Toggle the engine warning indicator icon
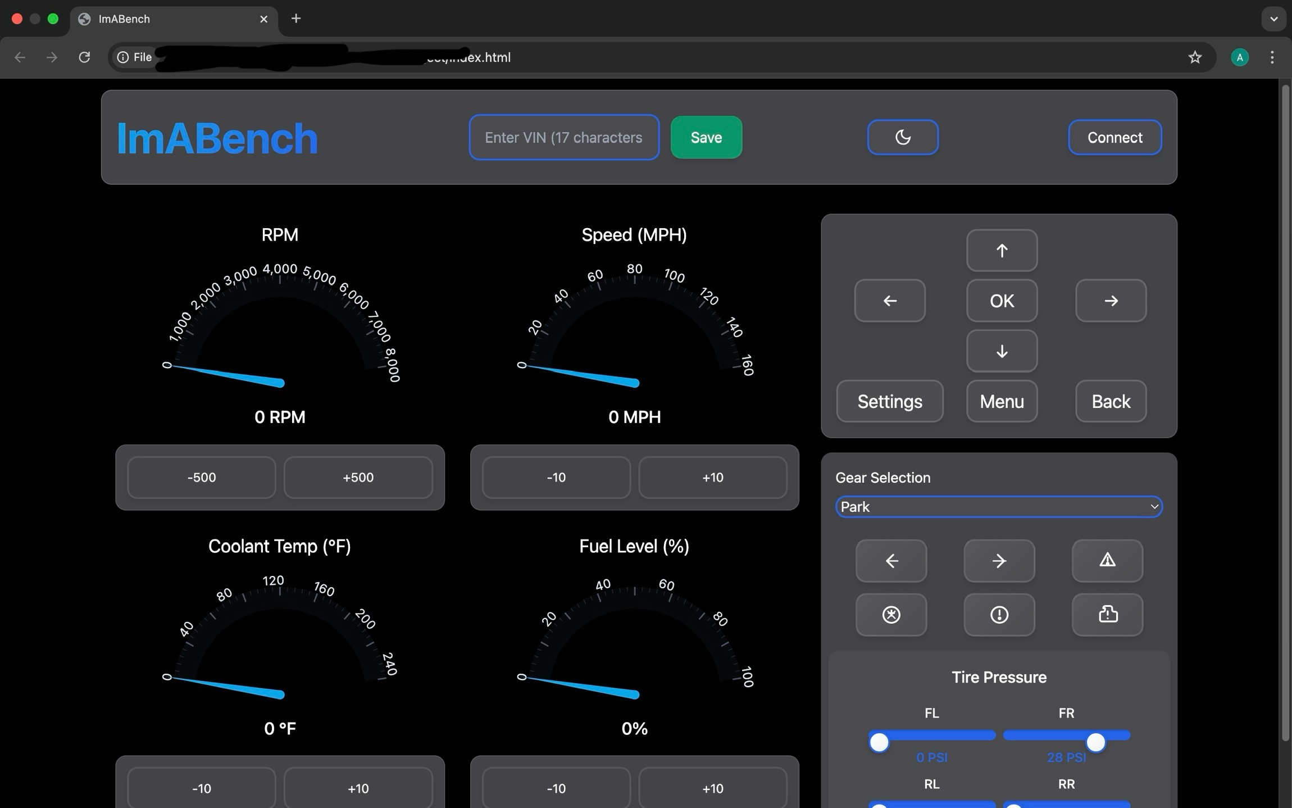The width and height of the screenshot is (1292, 808). pyautogui.click(x=1107, y=615)
